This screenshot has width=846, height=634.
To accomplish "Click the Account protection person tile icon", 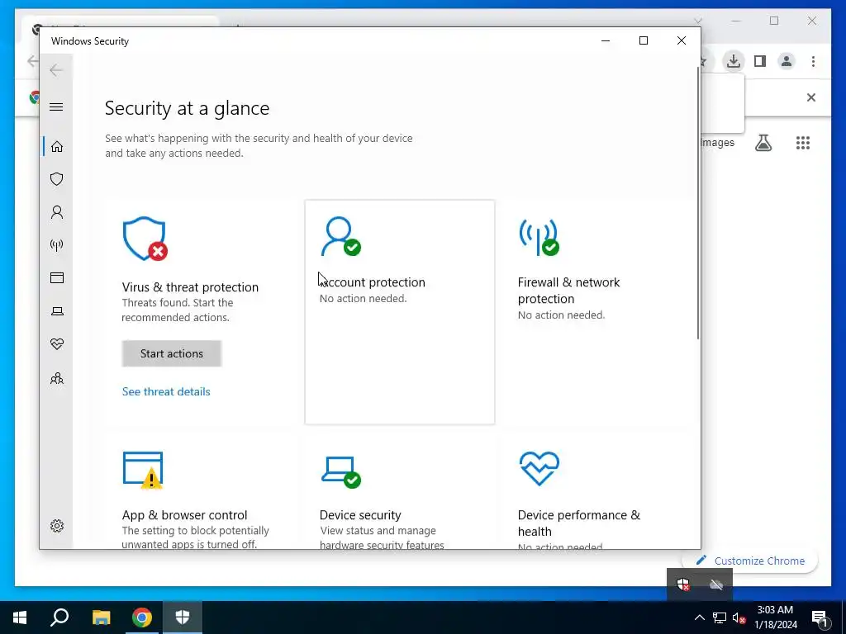I will pyautogui.click(x=340, y=236).
